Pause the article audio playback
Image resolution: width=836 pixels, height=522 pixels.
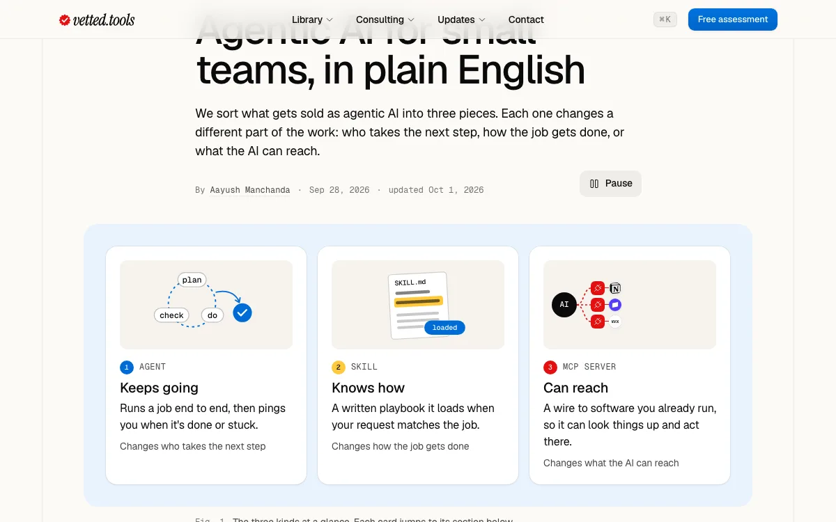click(610, 184)
